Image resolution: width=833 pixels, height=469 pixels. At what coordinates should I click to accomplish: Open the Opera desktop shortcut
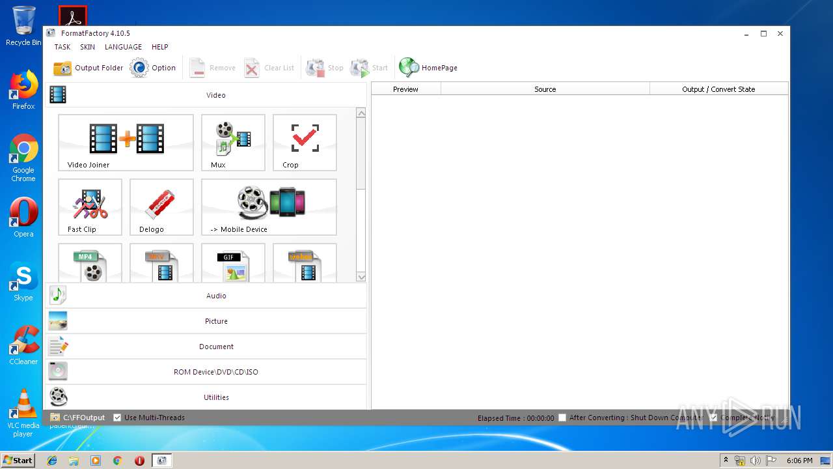tap(23, 218)
